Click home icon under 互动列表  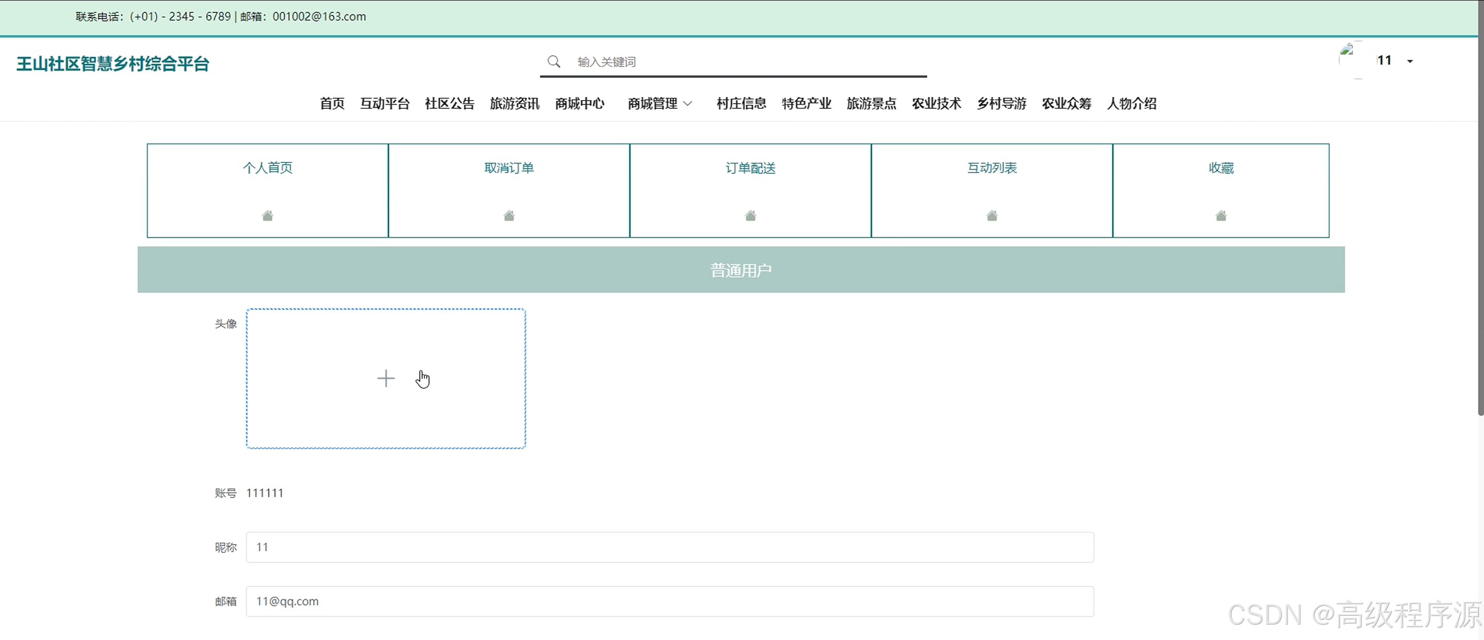click(x=991, y=216)
